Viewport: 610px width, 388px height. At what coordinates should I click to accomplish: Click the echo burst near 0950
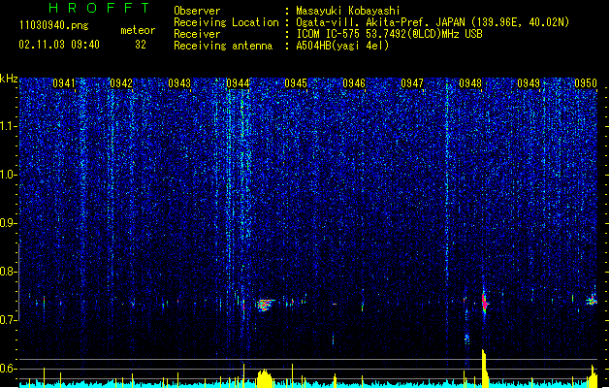pos(592,301)
